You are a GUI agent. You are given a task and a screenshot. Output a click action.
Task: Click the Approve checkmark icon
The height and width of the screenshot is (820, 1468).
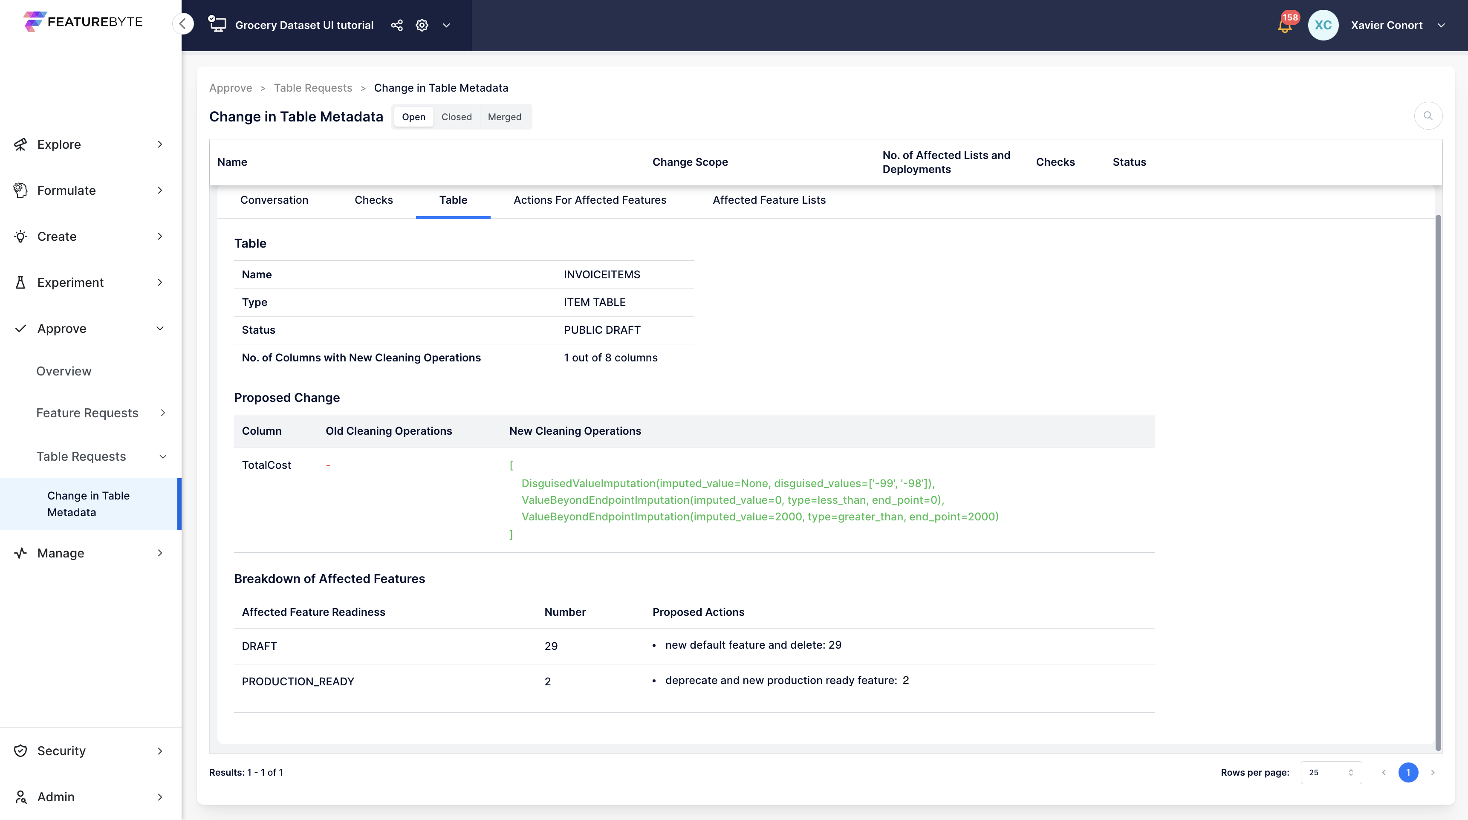20,328
